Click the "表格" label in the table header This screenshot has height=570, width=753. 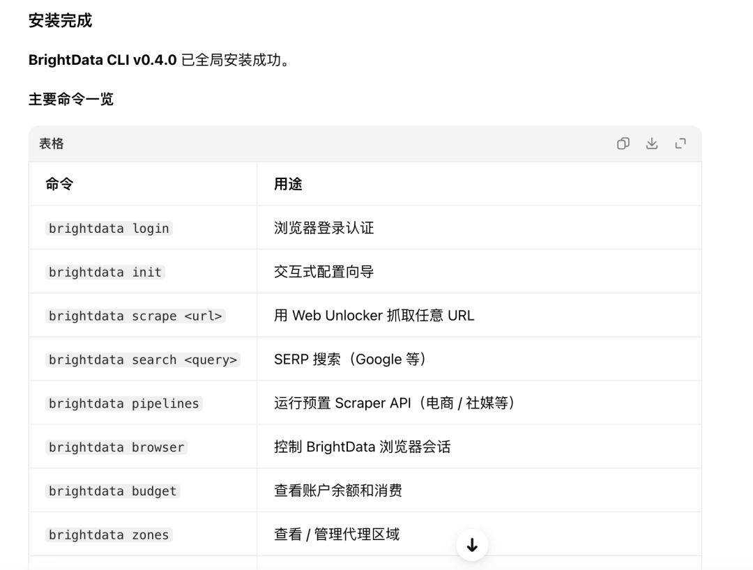pos(52,144)
